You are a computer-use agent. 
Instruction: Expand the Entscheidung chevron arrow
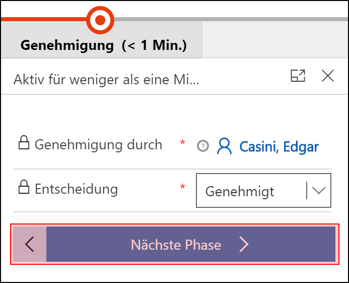tap(319, 191)
